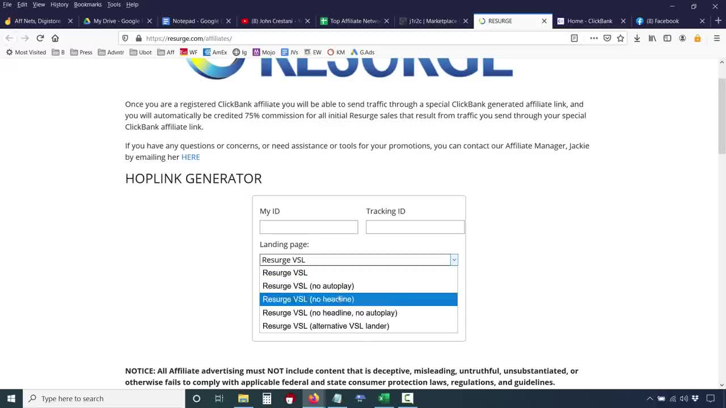The image size is (726, 408).
Task: Show hidden system tray icons
Action: (x=650, y=398)
